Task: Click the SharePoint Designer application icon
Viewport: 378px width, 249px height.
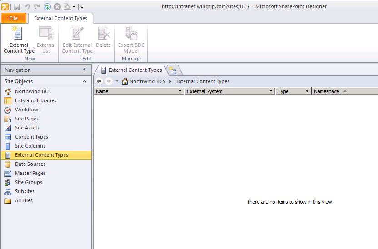Action: 5,7
